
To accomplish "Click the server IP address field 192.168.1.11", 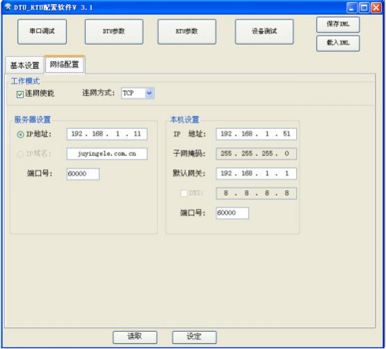I will click(107, 134).
